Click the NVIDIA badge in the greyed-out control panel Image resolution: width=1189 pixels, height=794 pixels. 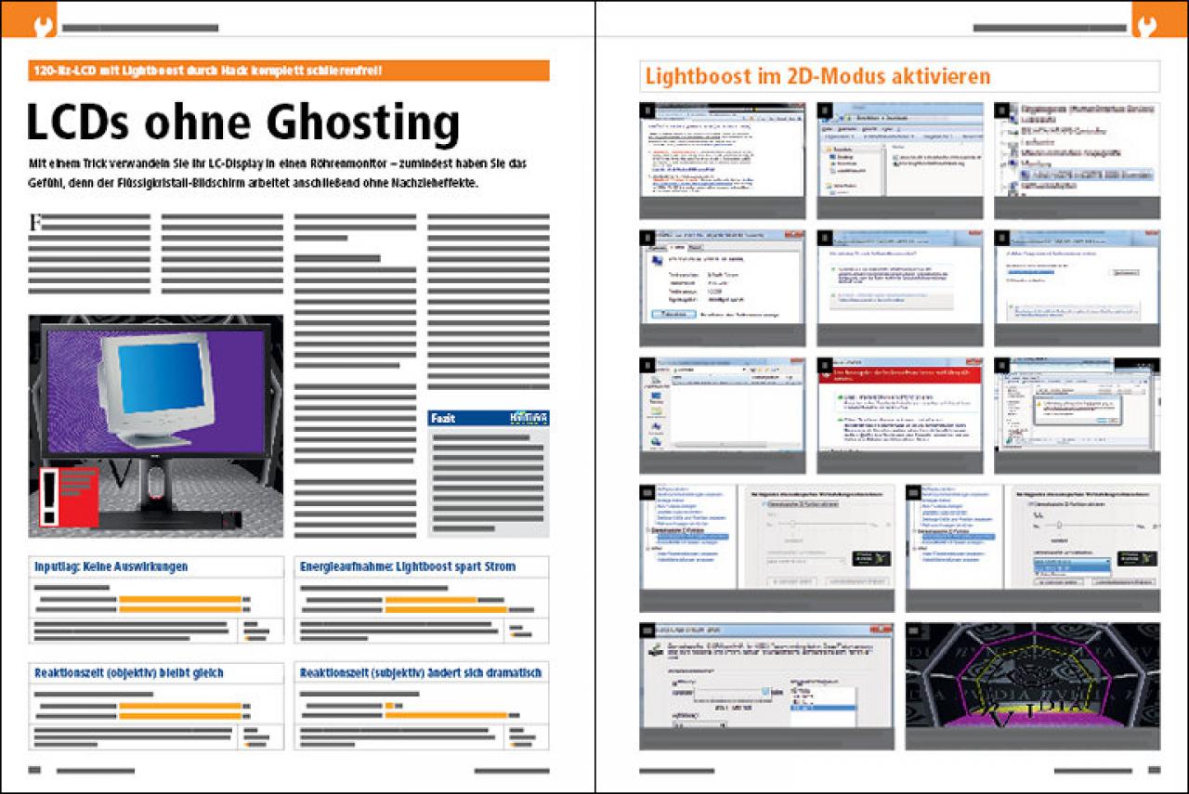click(870, 559)
